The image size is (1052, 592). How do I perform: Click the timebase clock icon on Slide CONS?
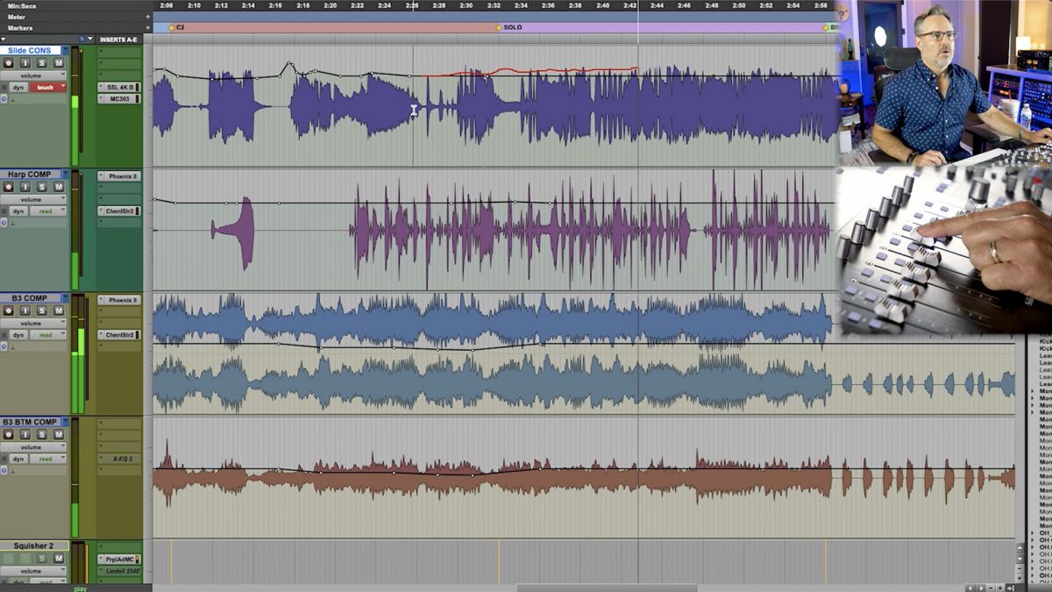[x=5, y=96]
